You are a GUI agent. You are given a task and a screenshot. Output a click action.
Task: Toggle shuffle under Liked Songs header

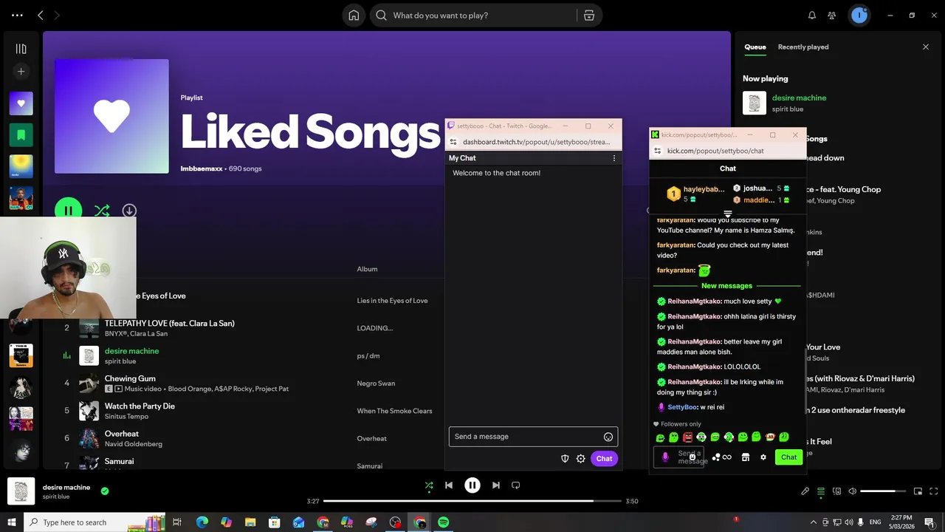102,211
